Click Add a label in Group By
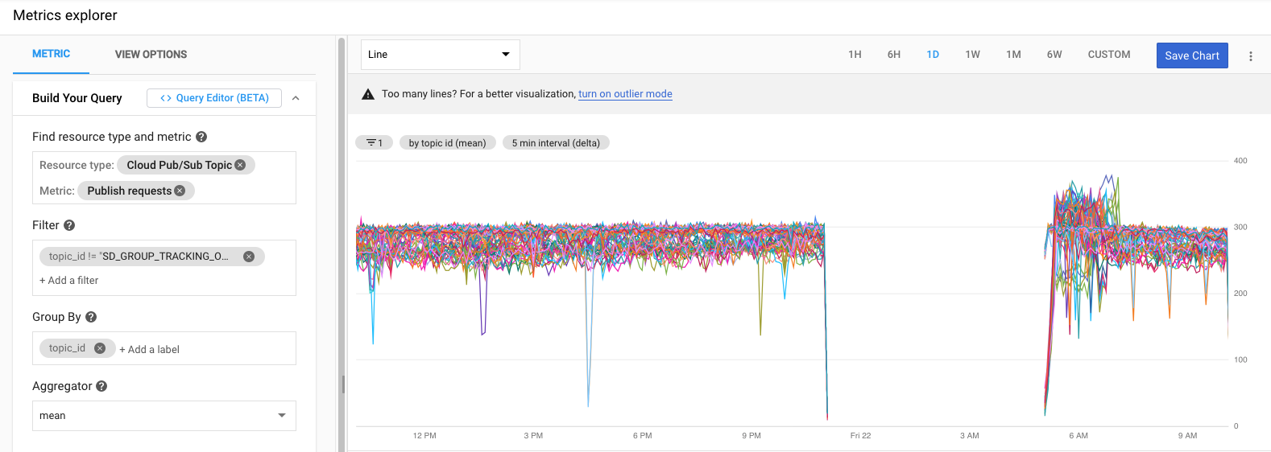 [149, 350]
